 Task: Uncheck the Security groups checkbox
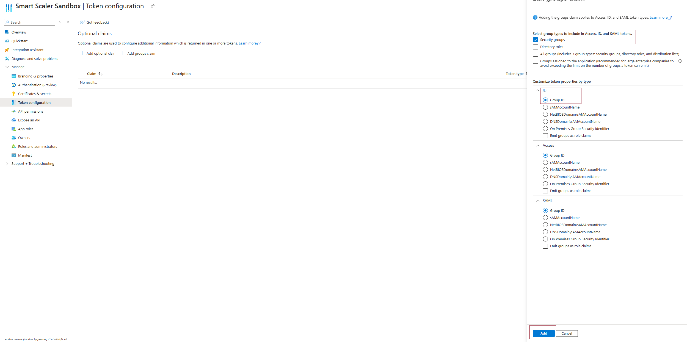[536, 40]
